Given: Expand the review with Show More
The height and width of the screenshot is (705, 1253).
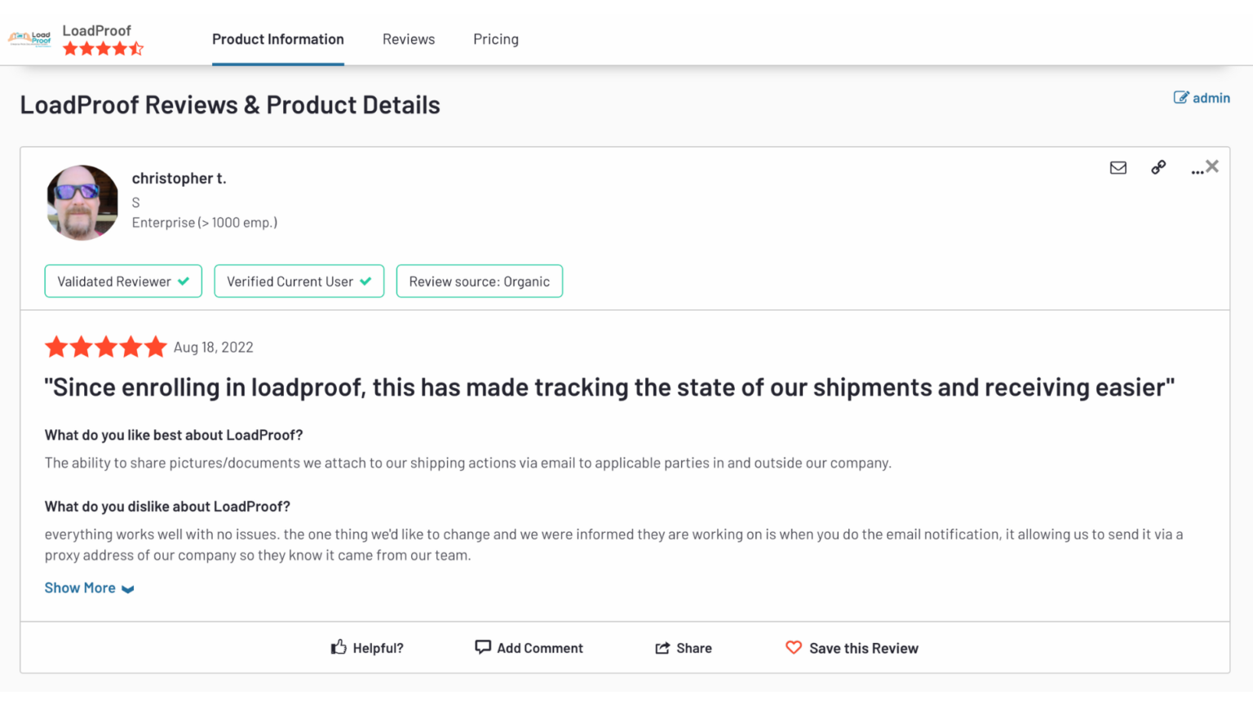Looking at the screenshot, I should 90,588.
